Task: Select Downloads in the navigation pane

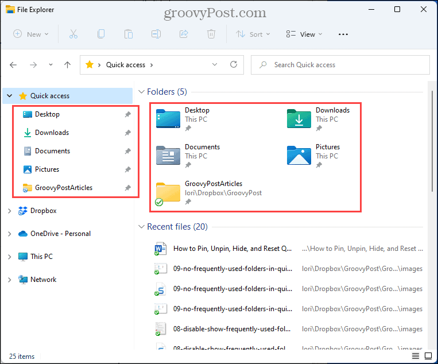Action: pos(52,133)
